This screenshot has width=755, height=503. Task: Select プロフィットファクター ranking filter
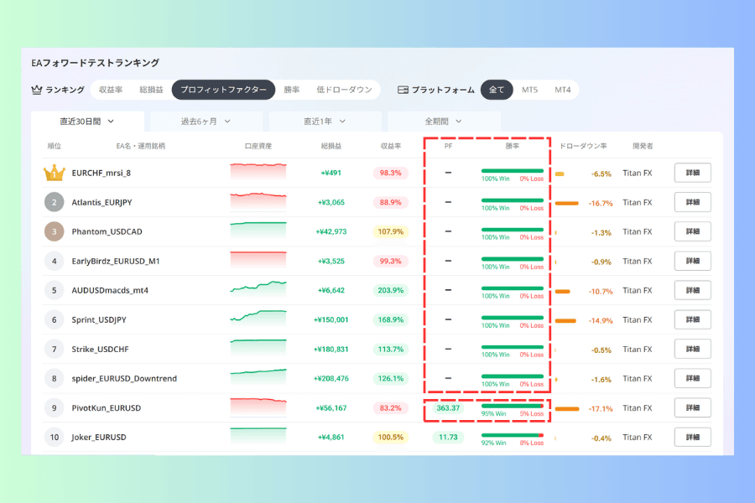[223, 90]
